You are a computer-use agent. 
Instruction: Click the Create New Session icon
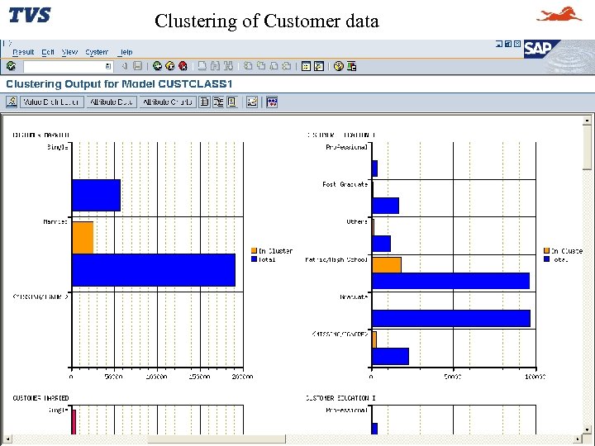306,66
